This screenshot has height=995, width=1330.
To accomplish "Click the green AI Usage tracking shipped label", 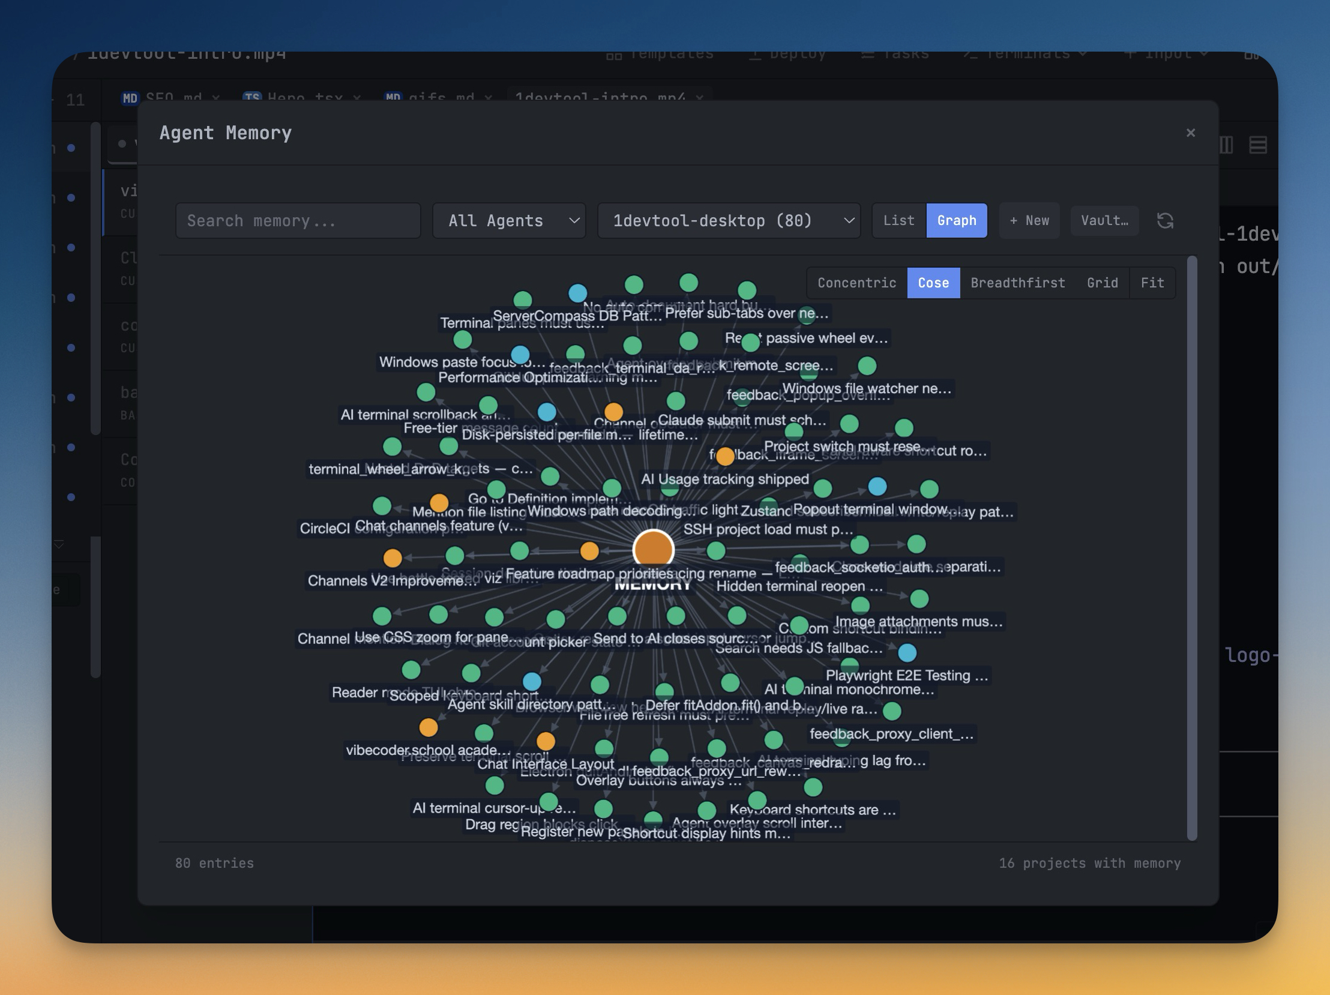I will pos(724,479).
